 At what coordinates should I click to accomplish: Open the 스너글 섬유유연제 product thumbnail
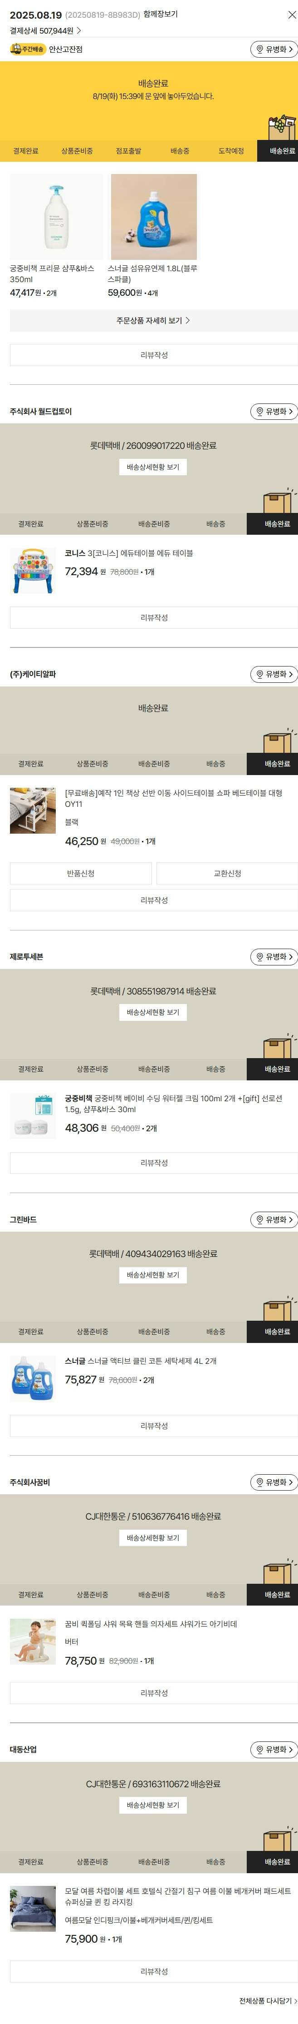coord(154,217)
